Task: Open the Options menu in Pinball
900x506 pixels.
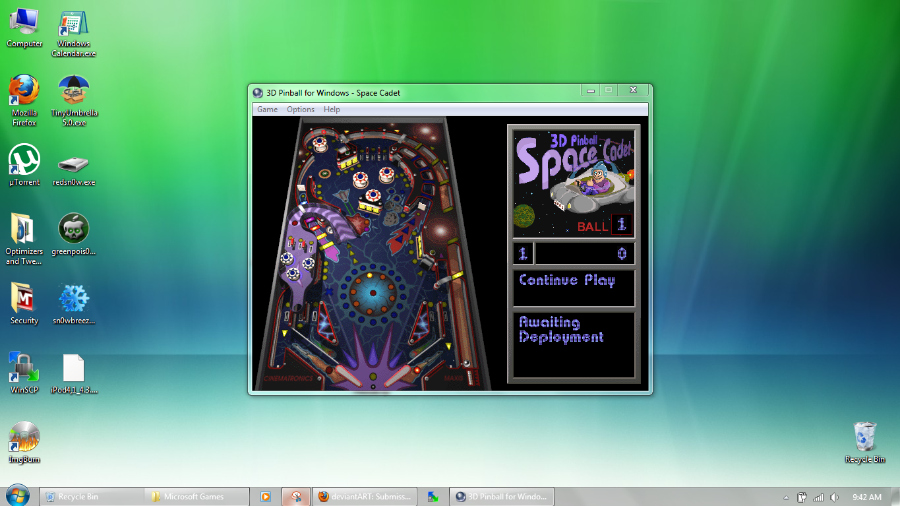Action: (x=301, y=110)
